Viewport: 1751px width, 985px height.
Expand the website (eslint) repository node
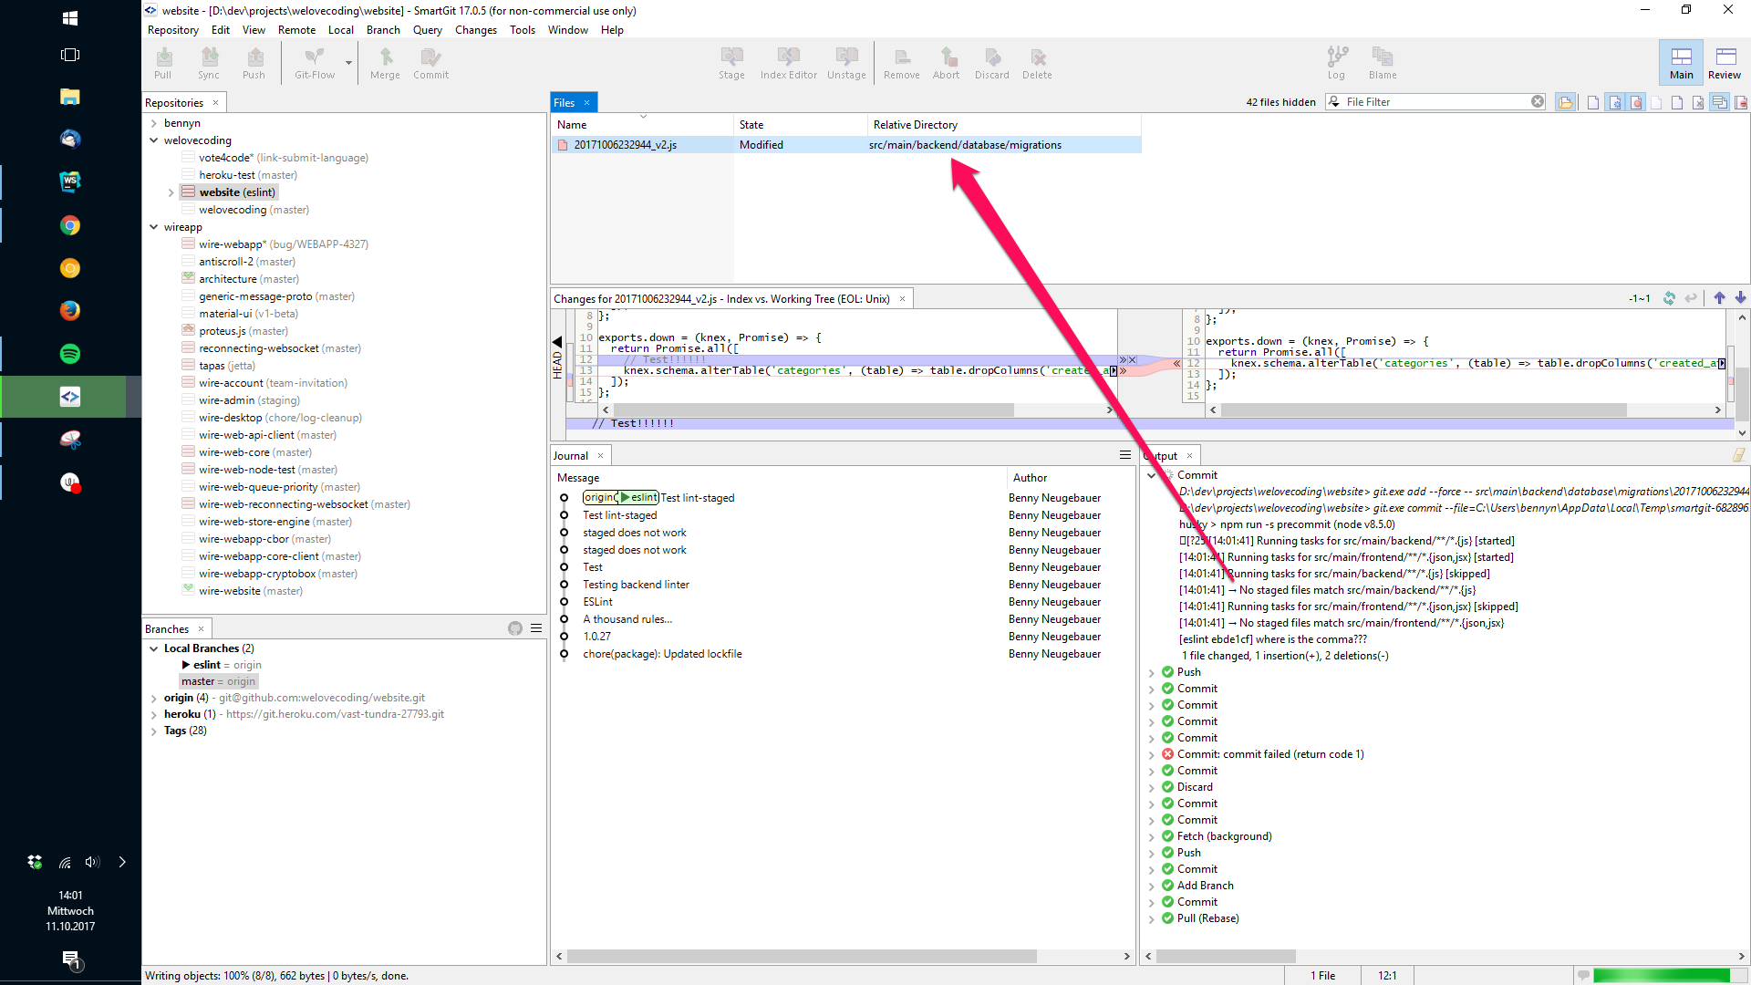point(171,192)
